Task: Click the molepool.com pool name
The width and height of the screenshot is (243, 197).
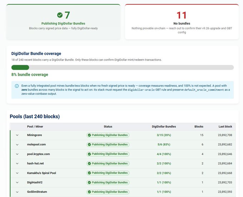Action: pyautogui.click(x=36, y=145)
